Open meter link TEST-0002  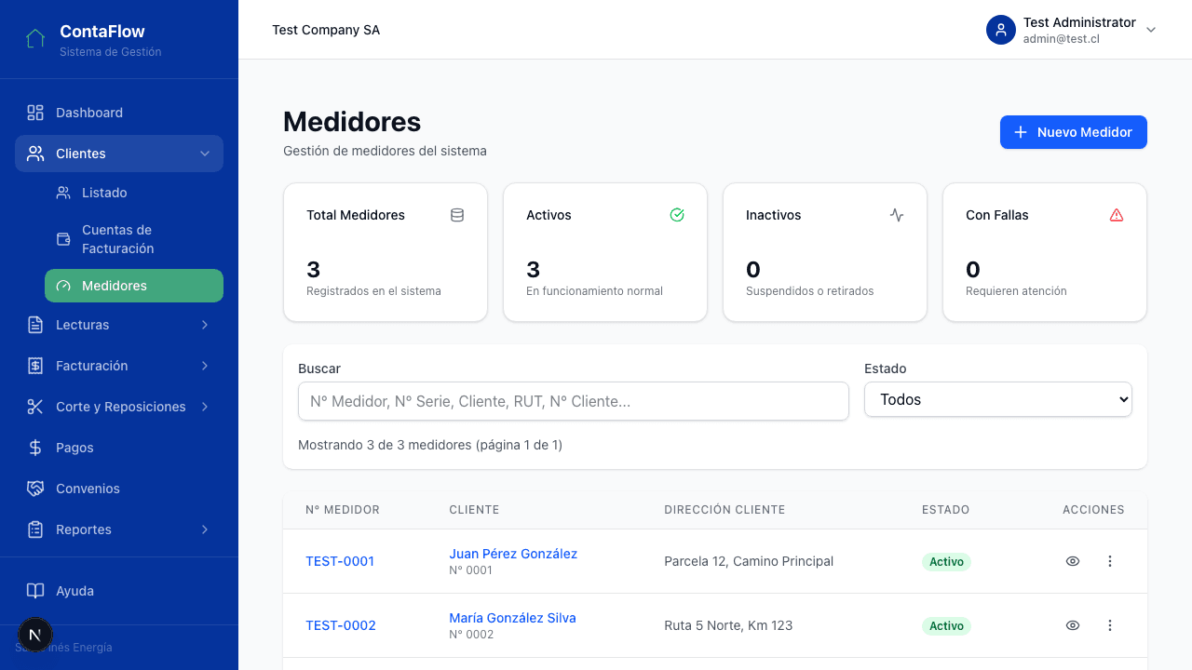coord(341,625)
